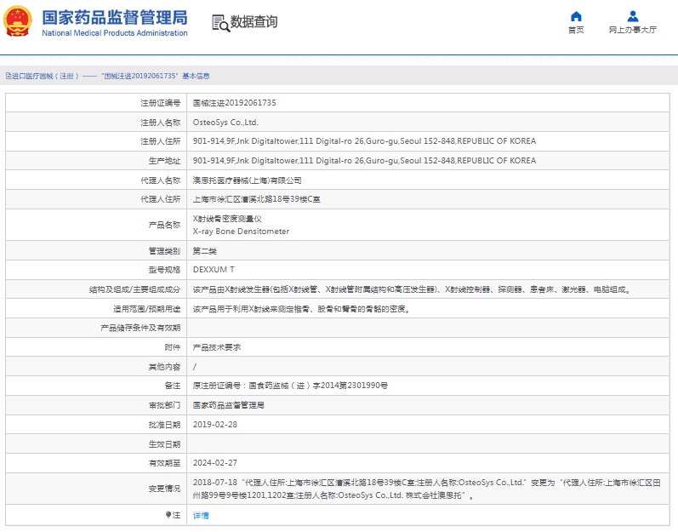Click the original registration number 2014第2301990号 remark
The height and width of the screenshot is (532, 678).
click(290, 386)
